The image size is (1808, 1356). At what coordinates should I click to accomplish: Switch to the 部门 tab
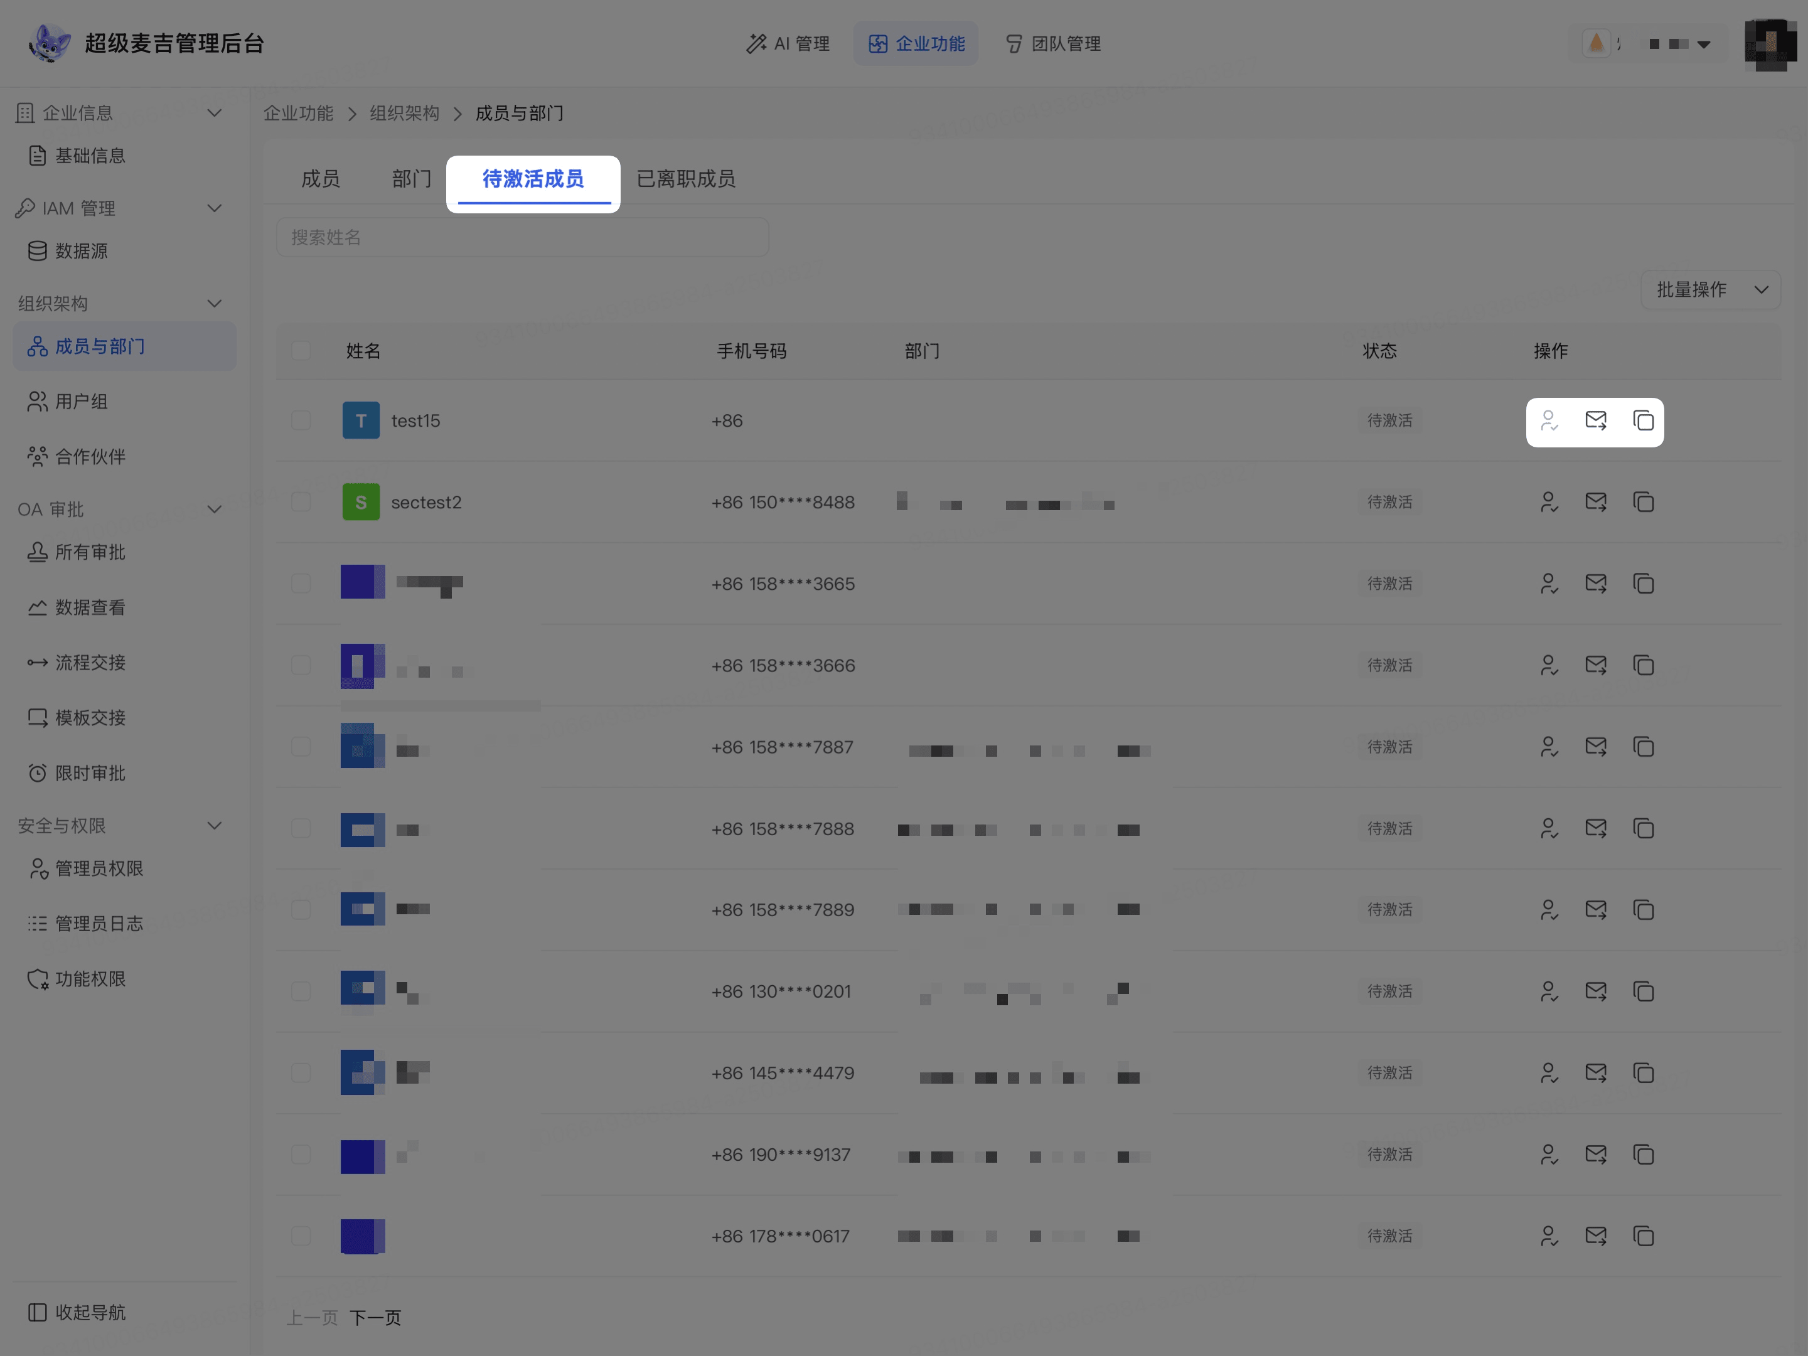412,179
